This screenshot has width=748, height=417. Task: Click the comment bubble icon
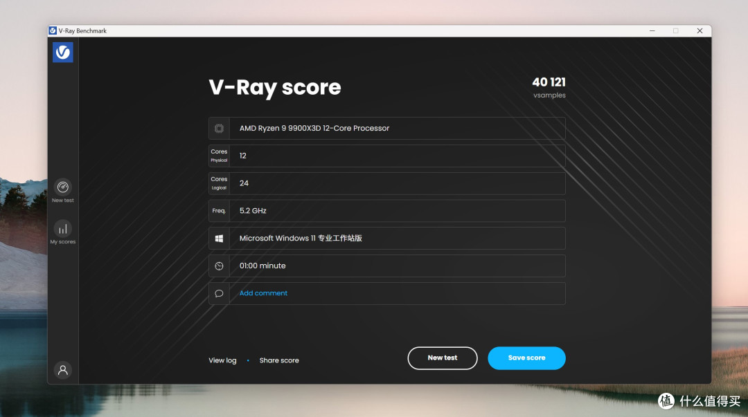pos(219,294)
